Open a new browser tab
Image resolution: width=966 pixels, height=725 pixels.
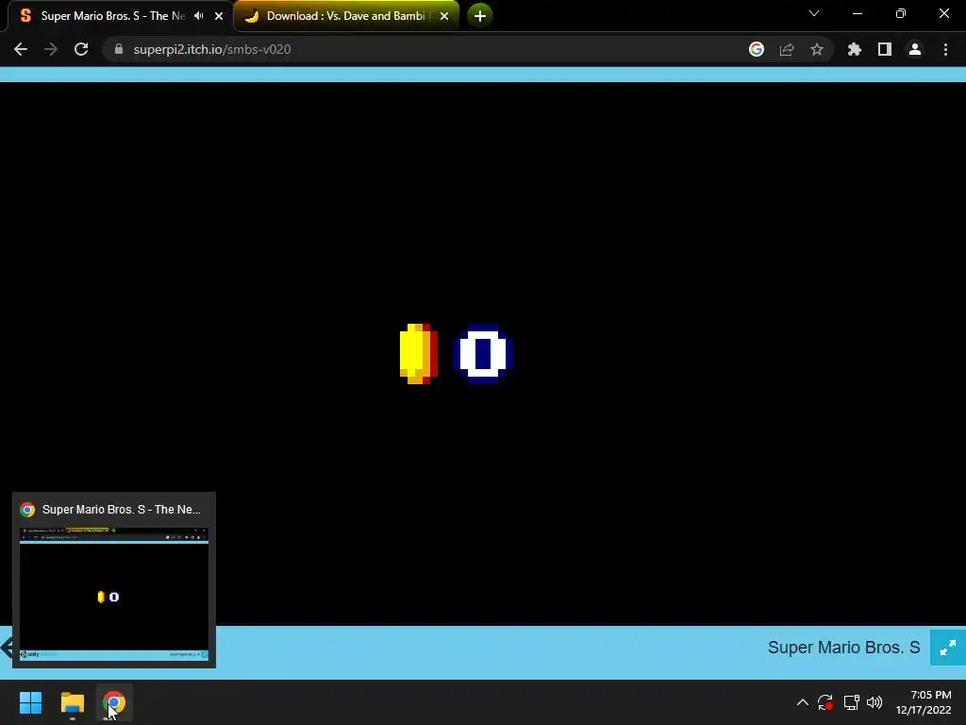point(480,15)
